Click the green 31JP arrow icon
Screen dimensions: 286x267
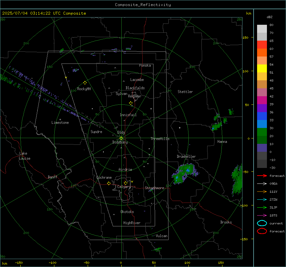pyautogui.click(x=262, y=207)
